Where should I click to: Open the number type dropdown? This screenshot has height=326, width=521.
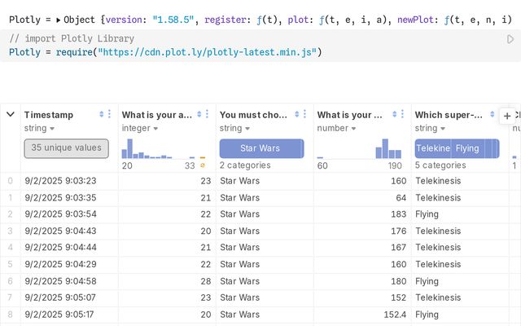click(354, 129)
